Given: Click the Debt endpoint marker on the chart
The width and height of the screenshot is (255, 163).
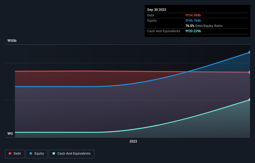Looking at the screenshot, I should click(250, 72).
